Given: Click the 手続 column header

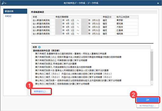Looking at the screenshot, I should point(43,17).
